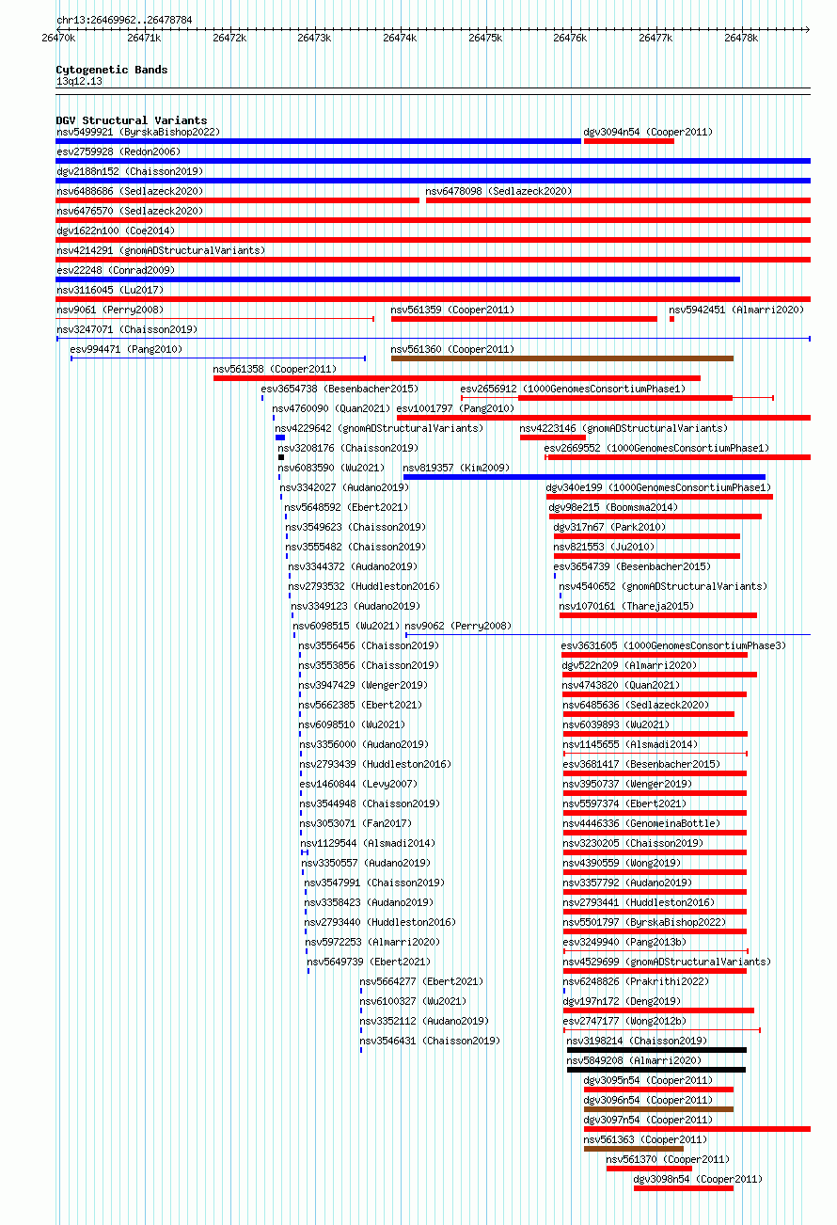The width and height of the screenshot is (837, 1225).
Task: Select esv2747177 (Wong2012b) label
Action: (x=624, y=1021)
